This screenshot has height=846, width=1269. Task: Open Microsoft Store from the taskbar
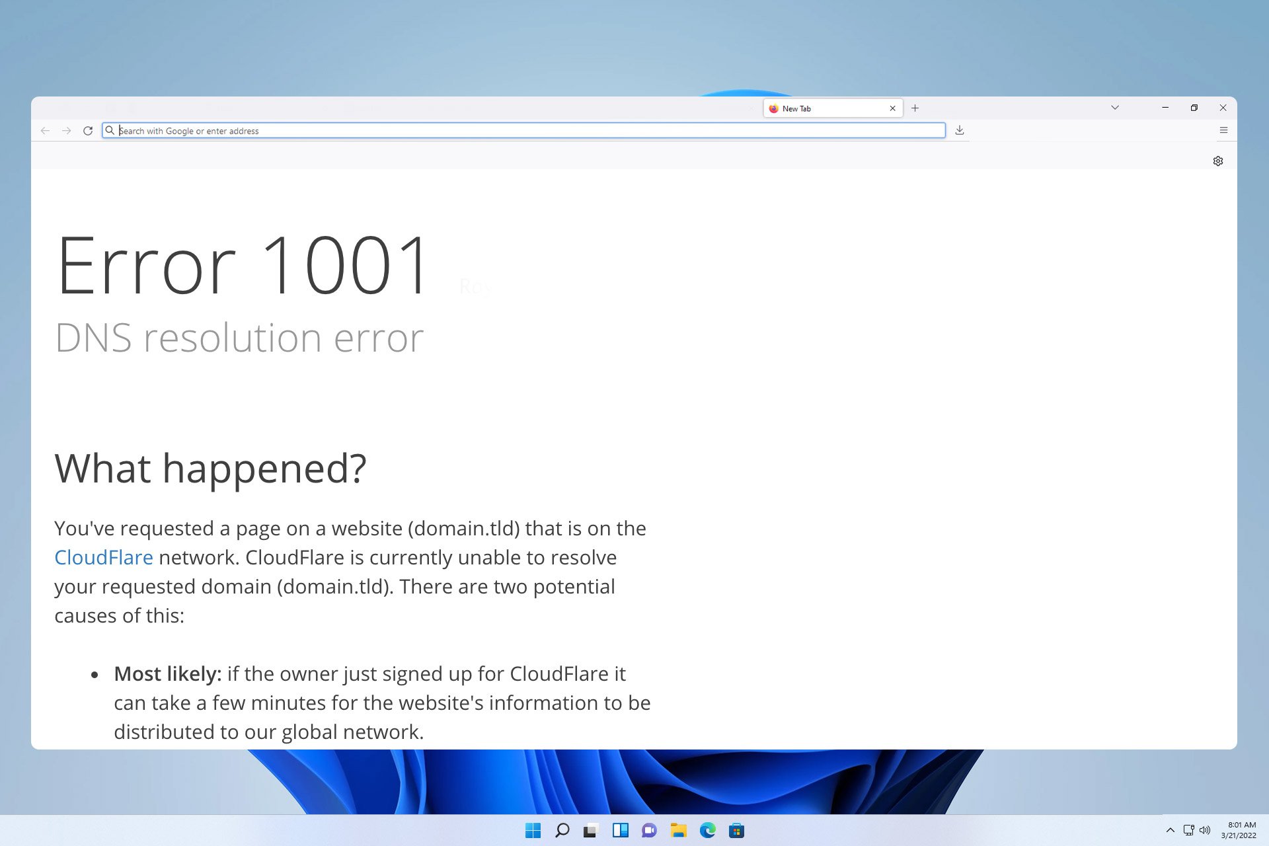pyautogui.click(x=736, y=831)
